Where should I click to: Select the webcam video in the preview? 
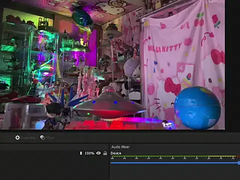coord(112,64)
